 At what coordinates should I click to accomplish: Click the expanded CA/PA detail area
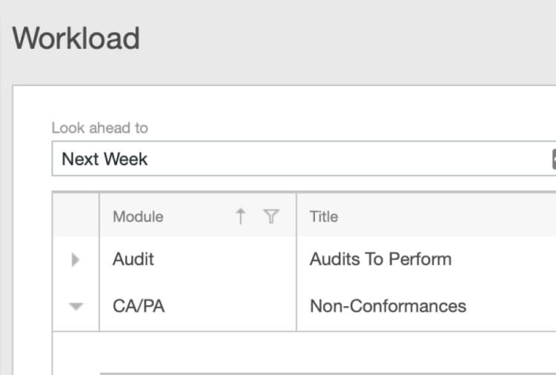pyautogui.click(x=304, y=351)
